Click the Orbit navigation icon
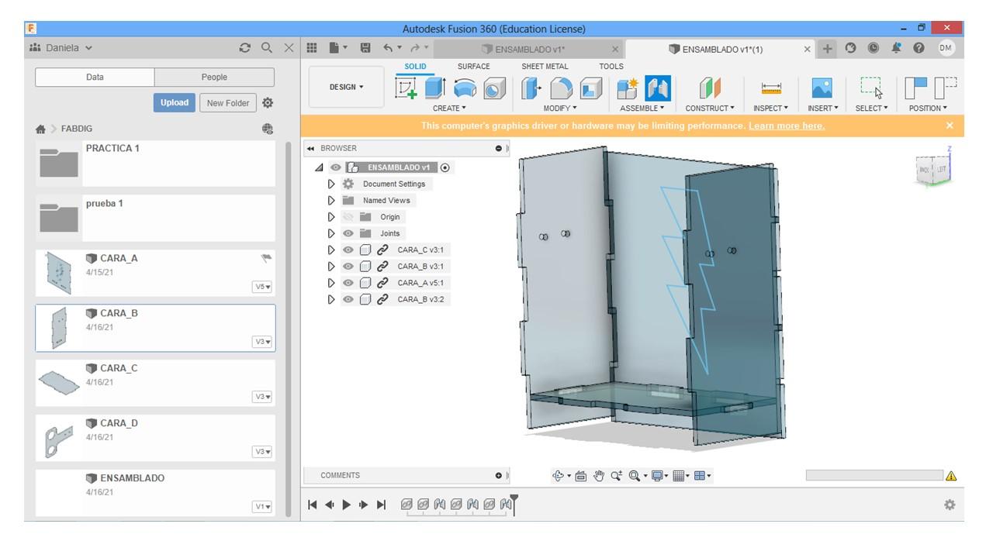The height and width of the screenshot is (558, 993). click(558, 476)
